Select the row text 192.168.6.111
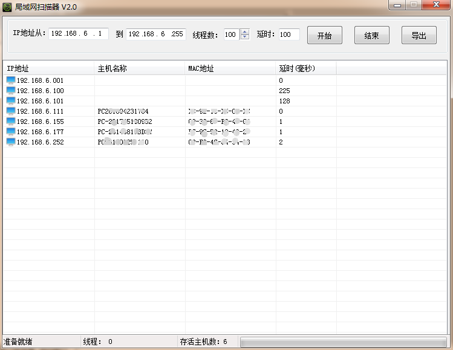The image size is (453, 350). (40, 111)
